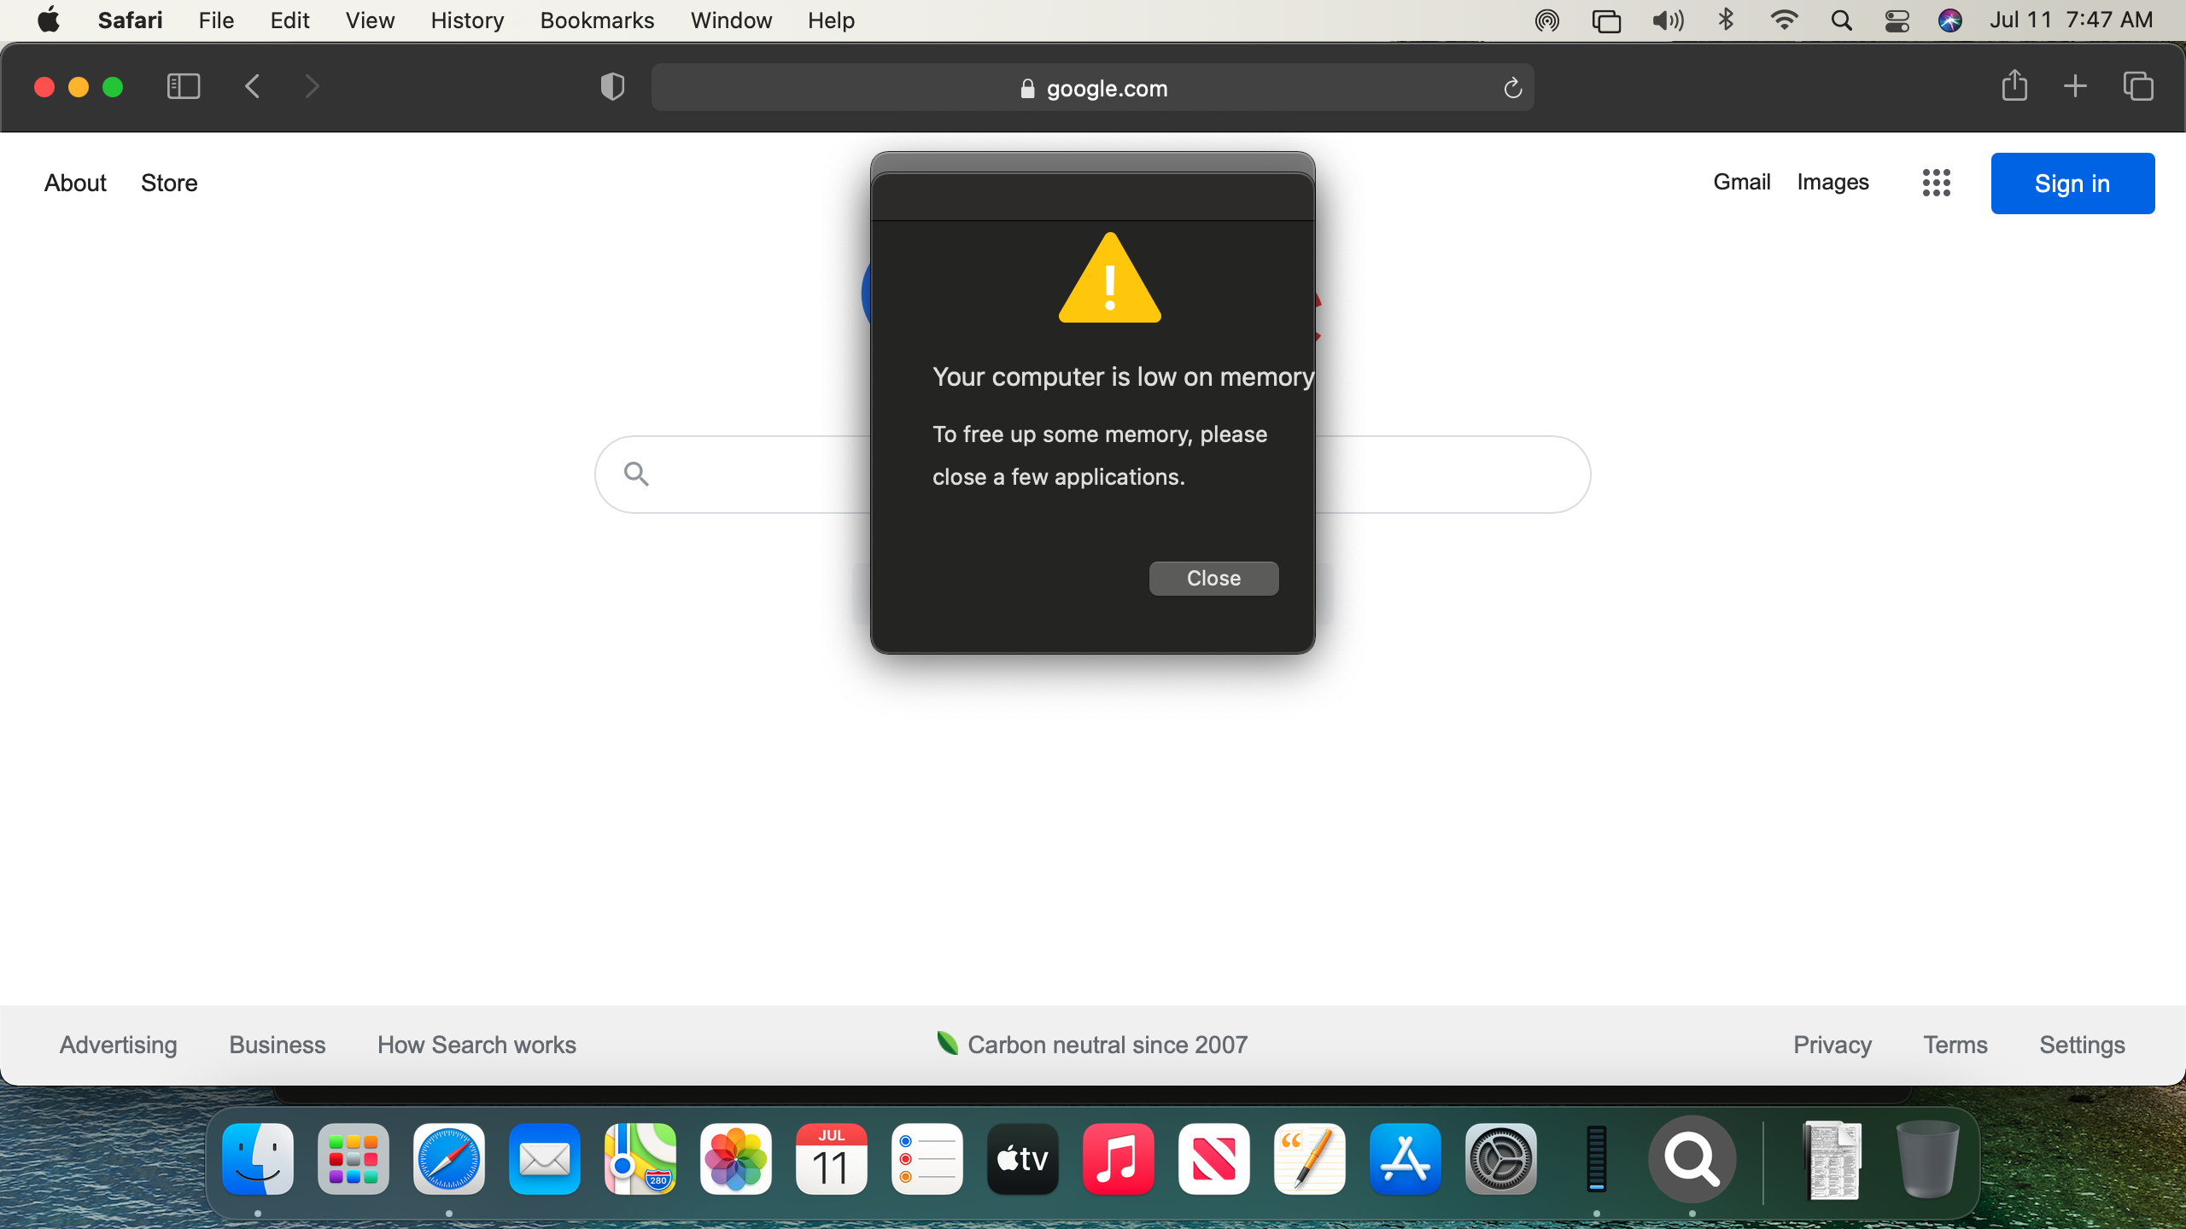Open the Wi-Fi status menu
Screen dimensions: 2186x1229
click(1785, 20)
